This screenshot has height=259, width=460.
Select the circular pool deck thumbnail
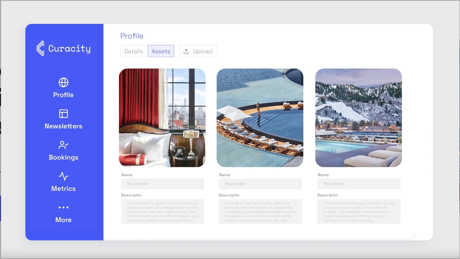(x=260, y=118)
